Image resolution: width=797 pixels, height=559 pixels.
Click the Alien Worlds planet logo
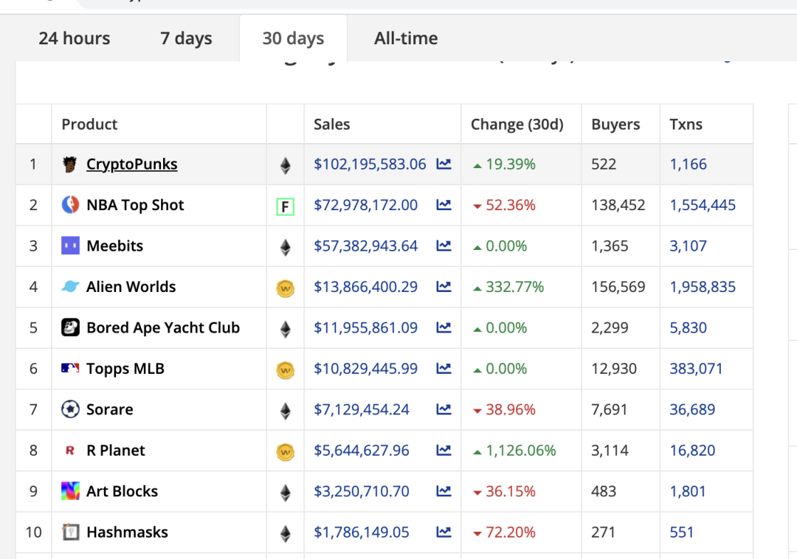[x=70, y=287]
